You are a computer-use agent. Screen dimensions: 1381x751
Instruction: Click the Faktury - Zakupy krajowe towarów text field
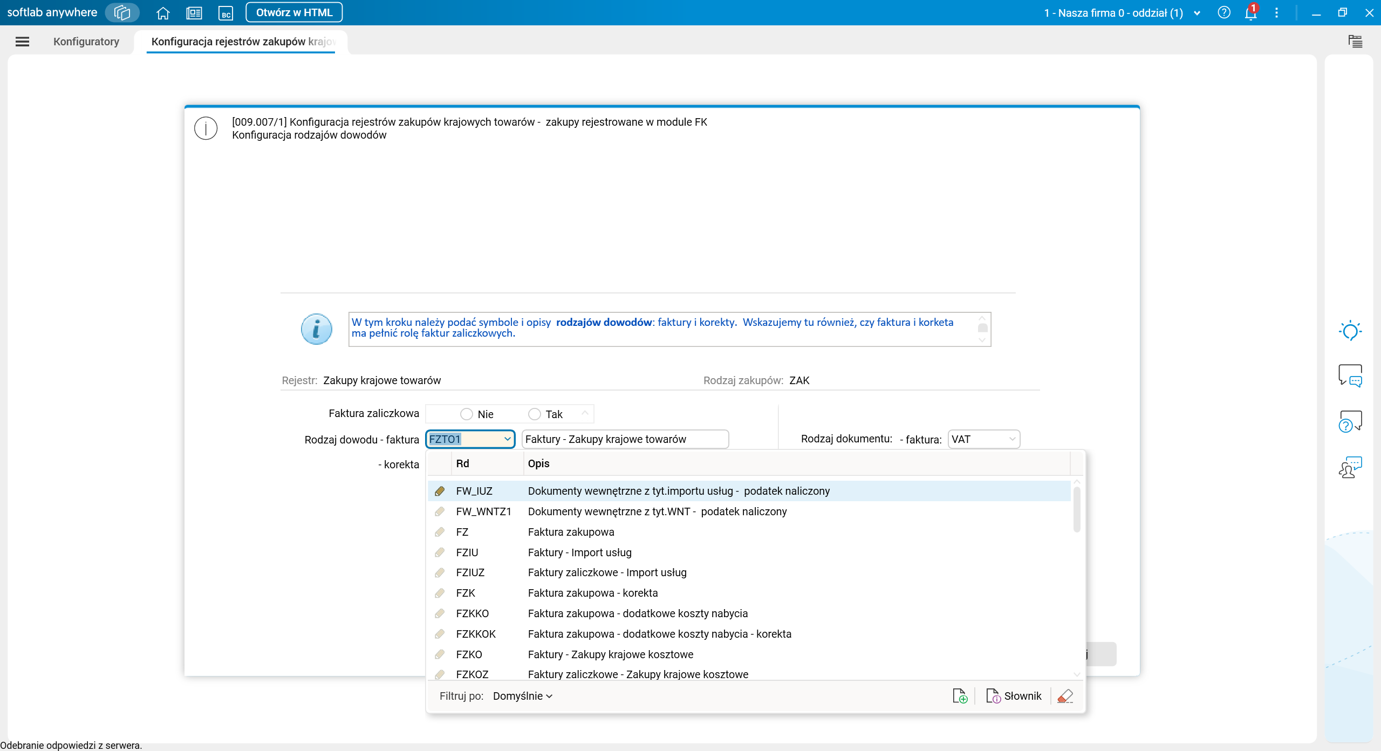pos(625,439)
